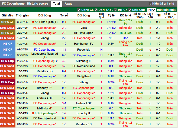The height and width of the screenshot is (128, 178).
Task: Open Midtjylland link dated 12/05/25
Action: coord(84,76)
